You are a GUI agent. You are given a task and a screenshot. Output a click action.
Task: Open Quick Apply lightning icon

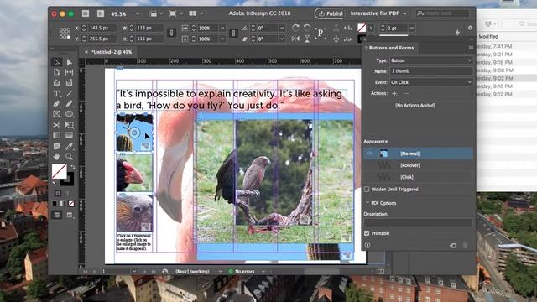pos(458,33)
